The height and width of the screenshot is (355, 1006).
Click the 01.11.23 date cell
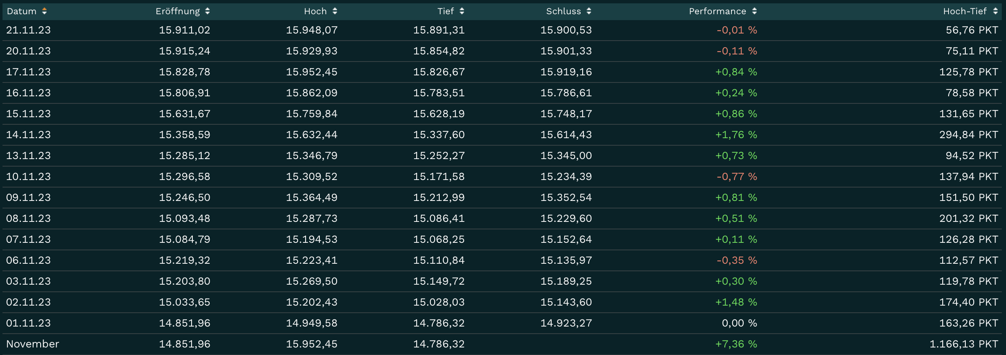tap(29, 323)
